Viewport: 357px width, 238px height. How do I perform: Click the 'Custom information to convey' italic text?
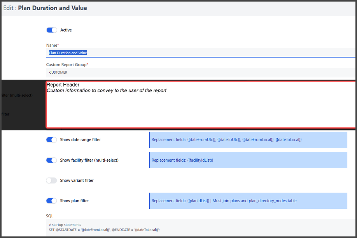(x=107, y=90)
